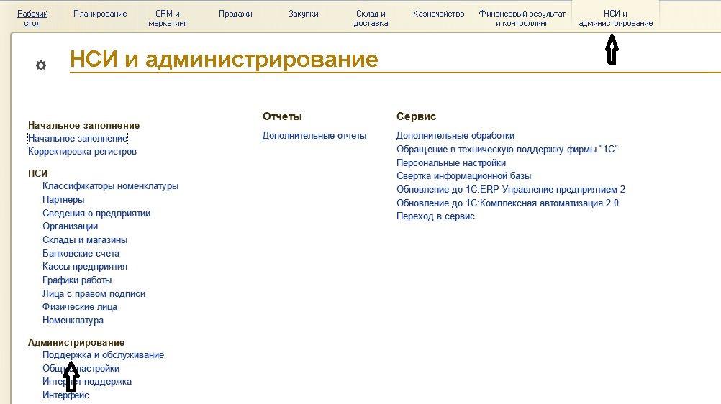The width and height of the screenshot is (721, 404).
Task: Open Переход в сервис
Action: pos(435,216)
